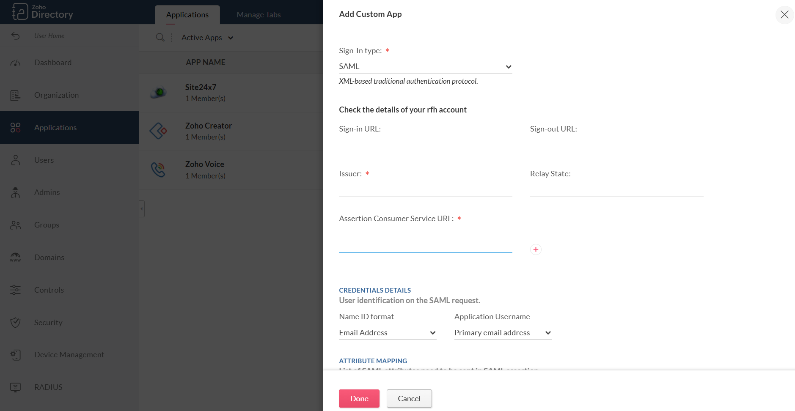This screenshot has height=411, width=795.
Task: Close the Add Custom App panel
Action: [x=784, y=14]
